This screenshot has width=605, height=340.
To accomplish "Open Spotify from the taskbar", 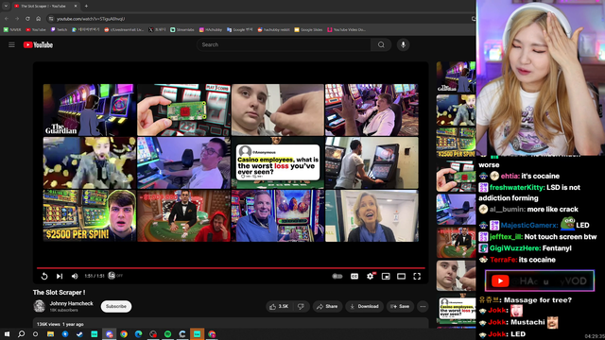I will pos(168,333).
